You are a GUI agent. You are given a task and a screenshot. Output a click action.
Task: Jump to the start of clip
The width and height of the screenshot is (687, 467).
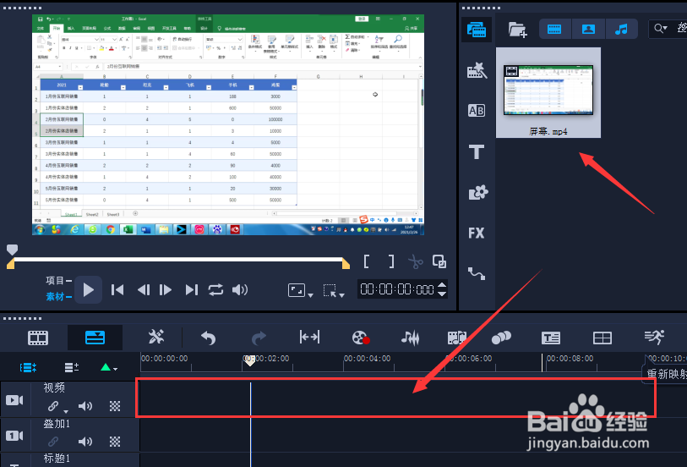tap(117, 289)
